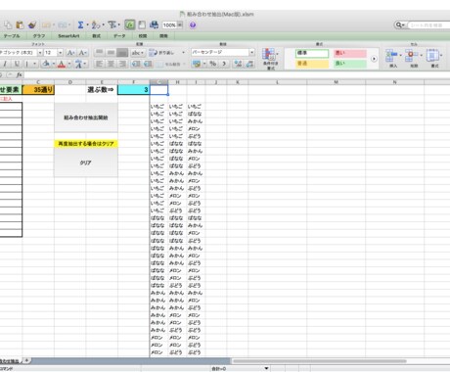Toggle bottom vertical alignment
Viewport: 450px width, 372px height.
(x=122, y=53)
